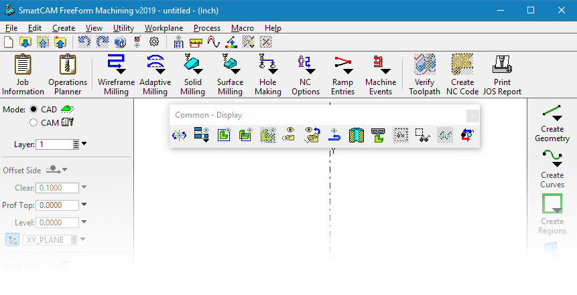This screenshot has height=295, width=577.
Task: Open the View menu
Action: pos(94,28)
